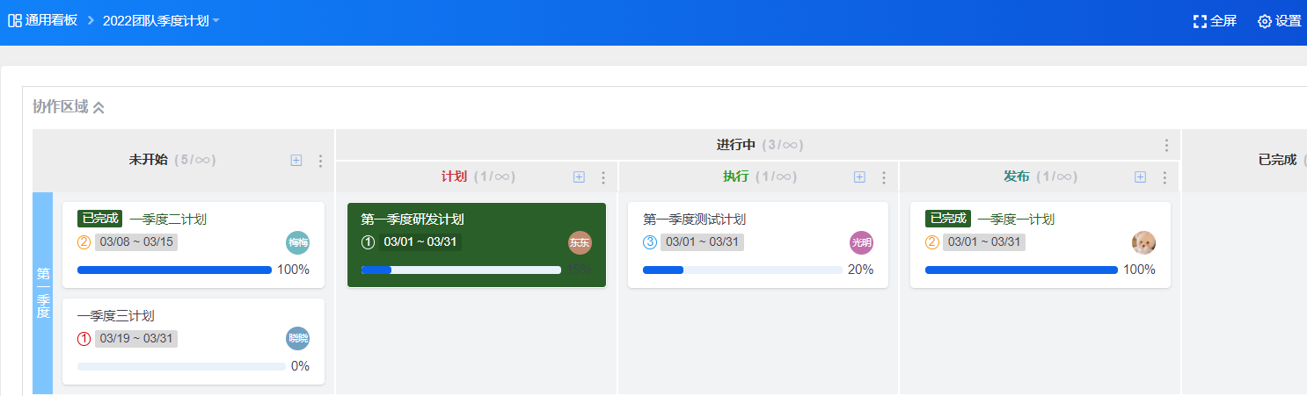Add a card to the 计划 column
Viewport: 1307px width, 396px height.
point(579,176)
